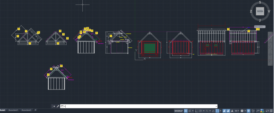Click isometric drafting icon
This screenshot has height=113, width=274.
pyautogui.click(x=207, y=111)
